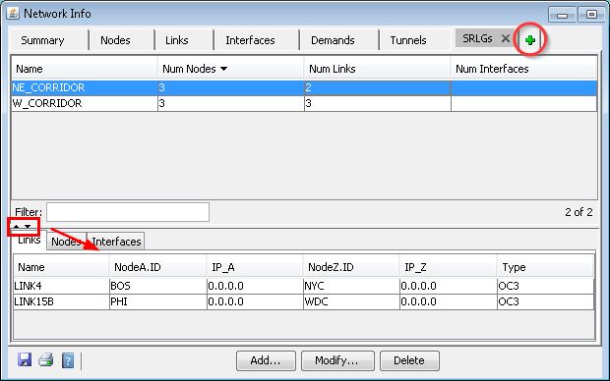Screen dimensions: 610x381
Task: Open the lower Nodes sub-tab
Action: point(66,242)
